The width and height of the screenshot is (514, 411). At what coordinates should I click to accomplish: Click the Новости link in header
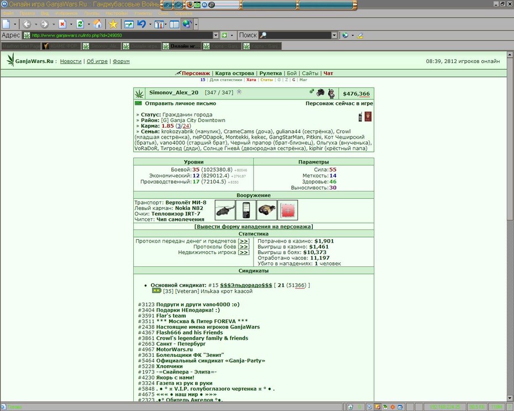tap(71, 61)
